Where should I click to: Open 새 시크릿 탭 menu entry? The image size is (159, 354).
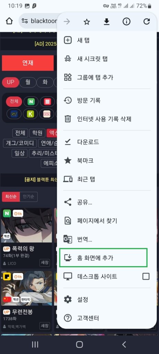point(107,59)
